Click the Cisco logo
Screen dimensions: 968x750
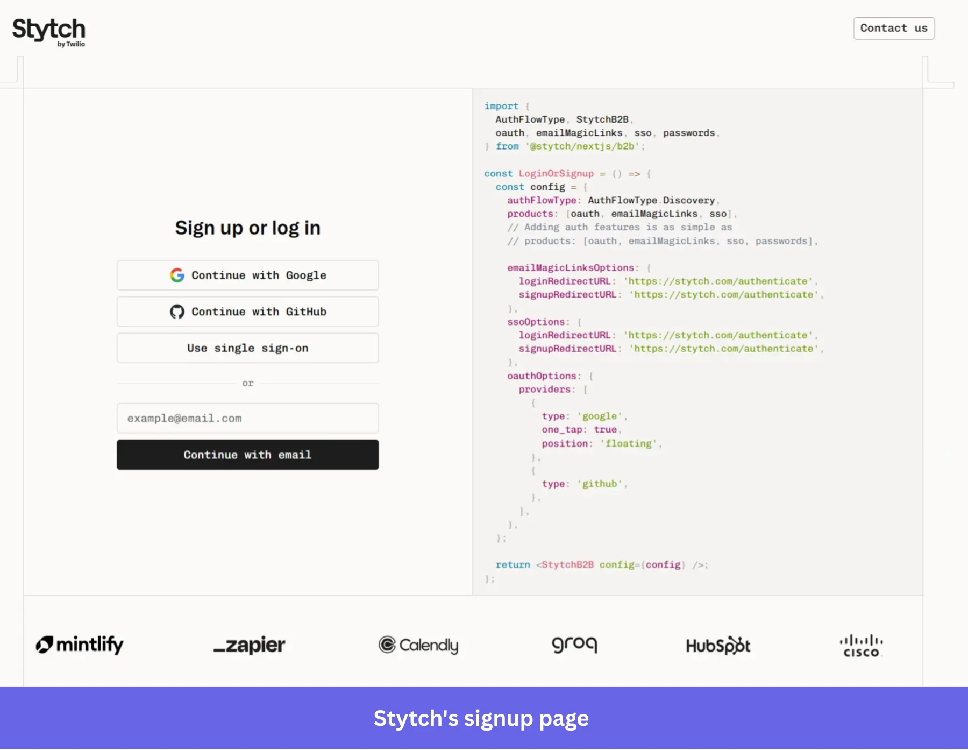(x=861, y=646)
